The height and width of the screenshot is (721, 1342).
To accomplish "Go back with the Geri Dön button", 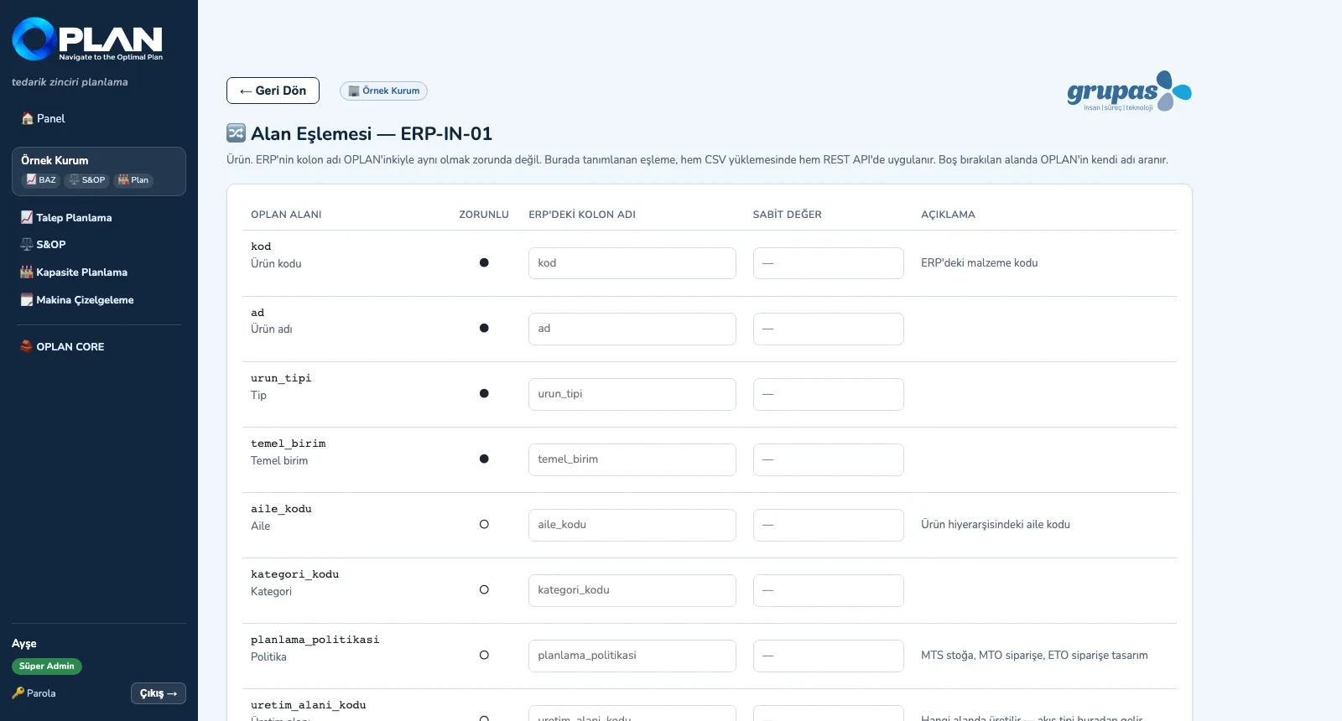I will click(x=273, y=91).
